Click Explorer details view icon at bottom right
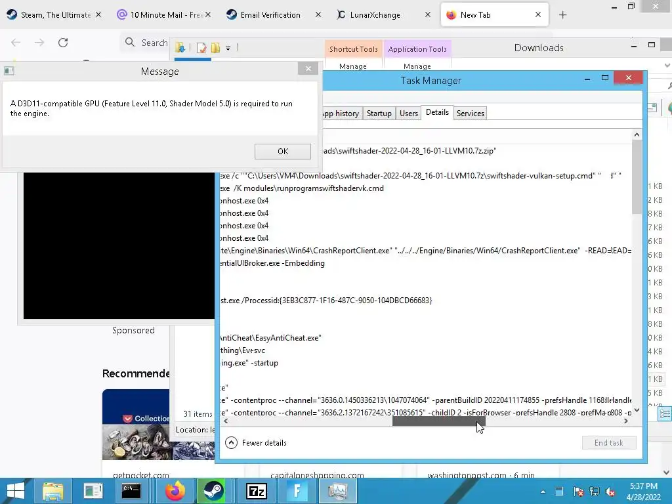Image resolution: width=672 pixels, height=504 pixels. [665, 413]
